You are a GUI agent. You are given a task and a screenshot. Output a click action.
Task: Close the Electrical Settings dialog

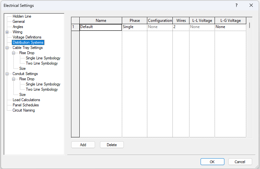(251, 5)
